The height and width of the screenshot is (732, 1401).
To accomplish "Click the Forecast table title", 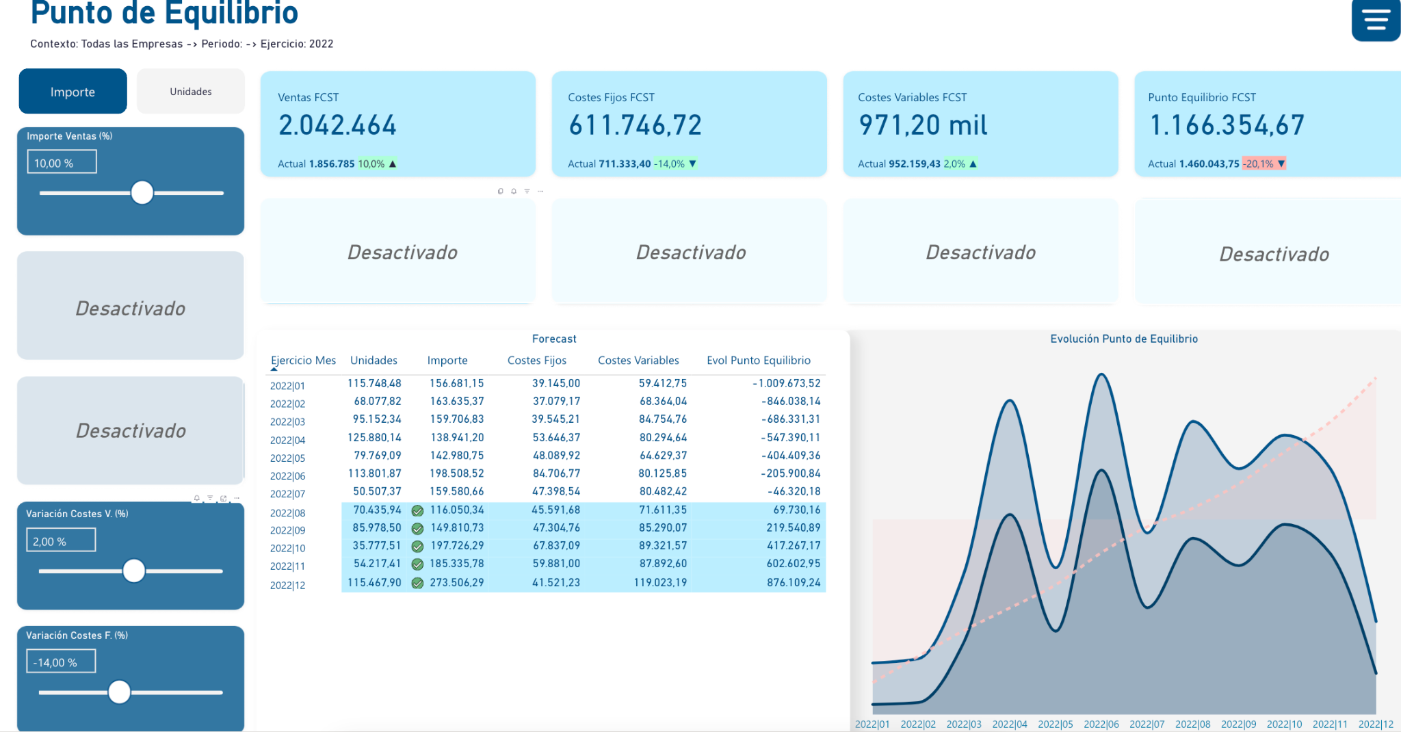I will [554, 339].
